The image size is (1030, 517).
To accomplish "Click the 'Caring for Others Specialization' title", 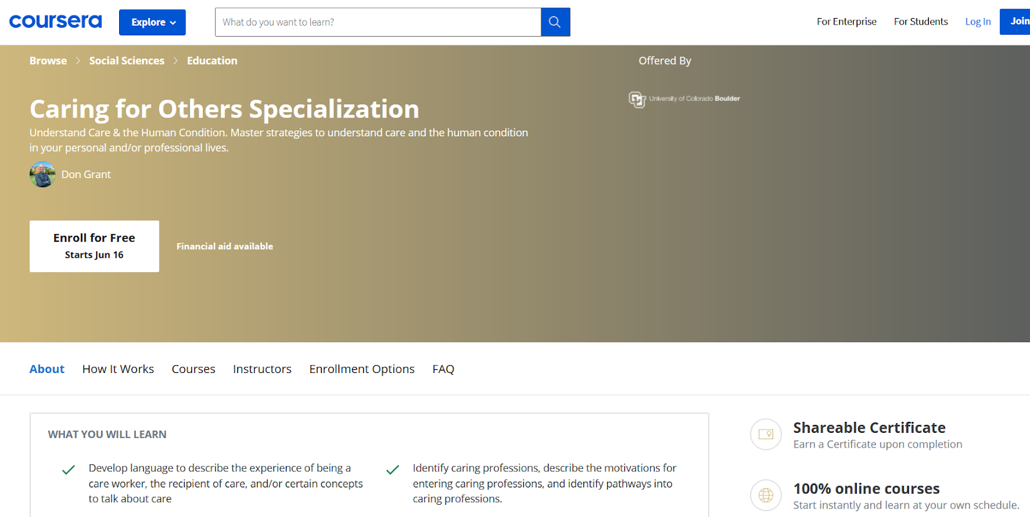I will (x=225, y=109).
